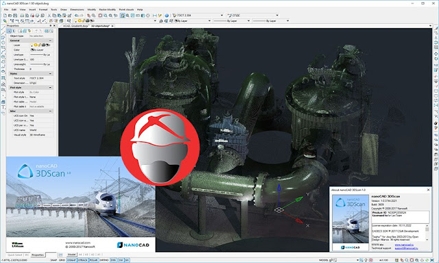Screen dimensions: 439x263
Task: Select the Model layout tab
Action: [x=71, y=255]
